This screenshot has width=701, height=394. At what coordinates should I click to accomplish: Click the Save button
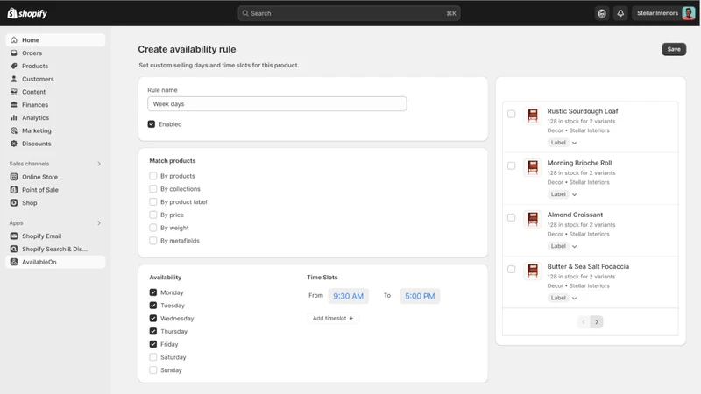point(674,49)
